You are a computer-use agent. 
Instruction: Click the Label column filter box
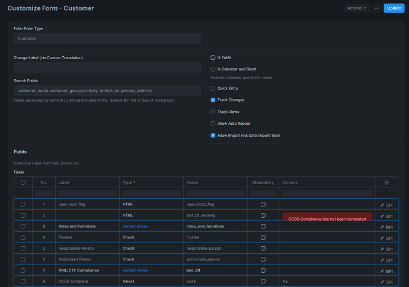click(87, 194)
